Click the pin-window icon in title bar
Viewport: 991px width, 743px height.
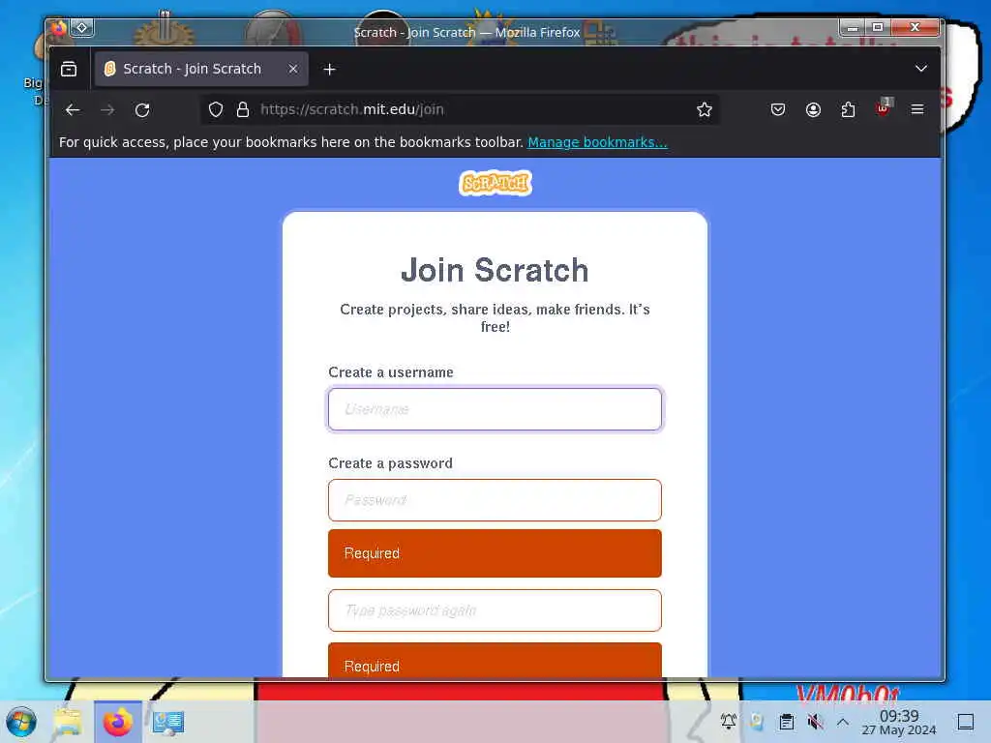[82, 28]
